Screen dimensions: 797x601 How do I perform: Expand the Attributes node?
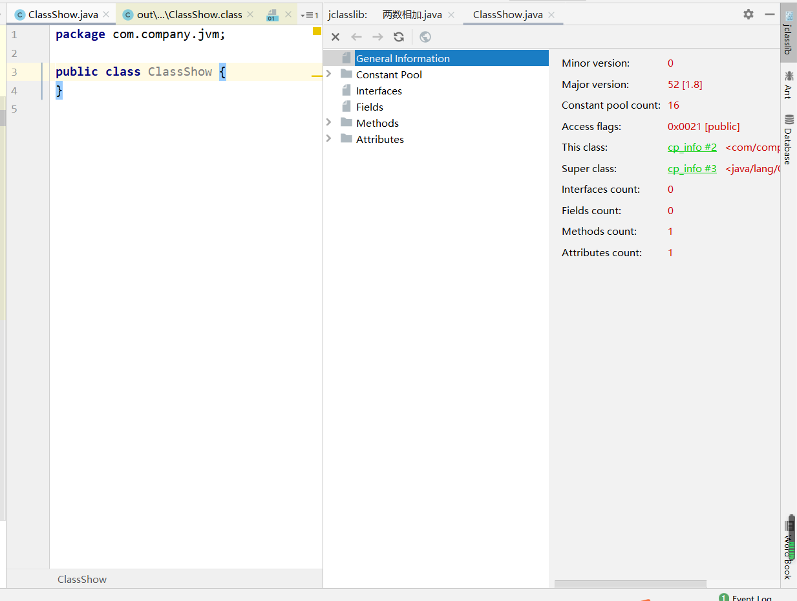(x=329, y=138)
